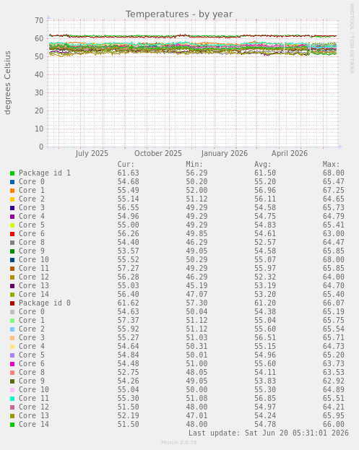Screen dimensions: 359x450
Task: Click the April 2026 axis label
Action: coord(290,153)
